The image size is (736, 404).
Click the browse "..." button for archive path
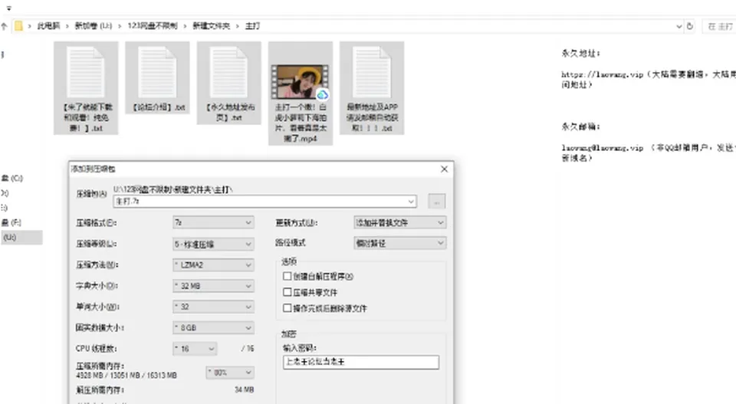tap(436, 202)
